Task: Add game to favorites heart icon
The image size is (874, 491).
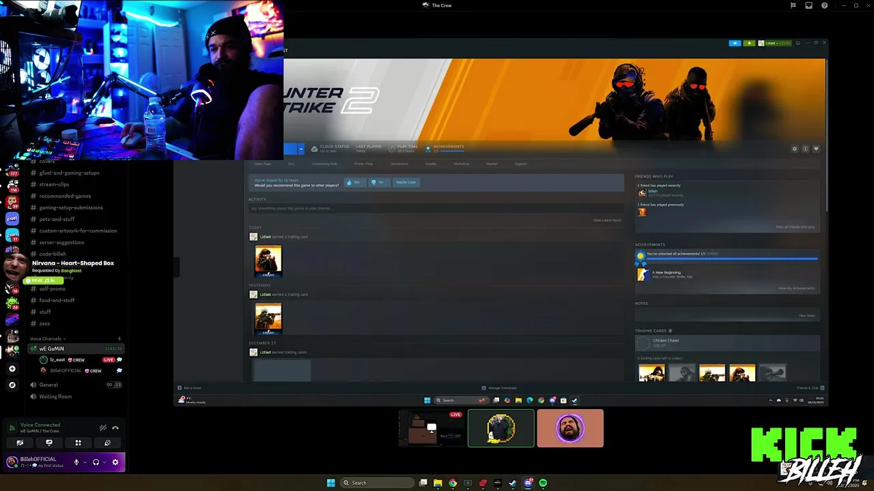Action: click(x=816, y=149)
